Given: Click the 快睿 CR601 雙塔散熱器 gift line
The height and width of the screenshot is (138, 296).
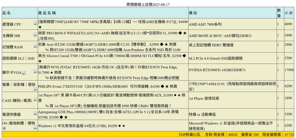Looking at the screenshot, I should click(x=108, y=106).
